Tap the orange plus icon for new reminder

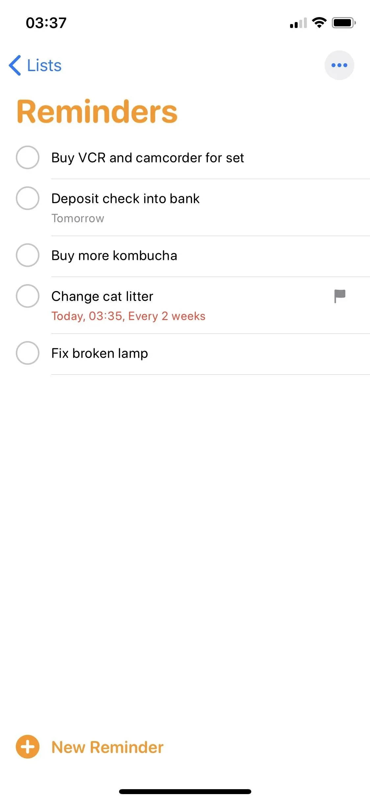tap(28, 747)
